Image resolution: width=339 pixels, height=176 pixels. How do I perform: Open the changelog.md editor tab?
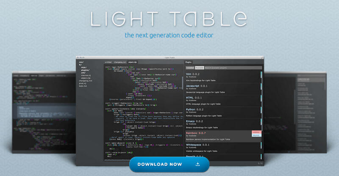tap(119, 62)
